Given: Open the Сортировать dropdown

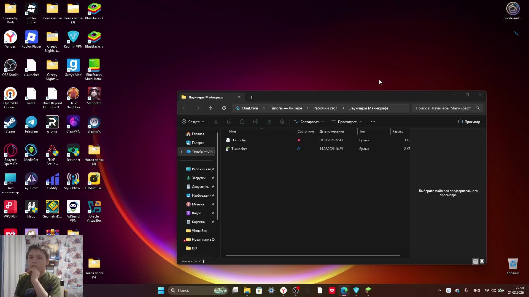Looking at the screenshot, I should coord(309,122).
